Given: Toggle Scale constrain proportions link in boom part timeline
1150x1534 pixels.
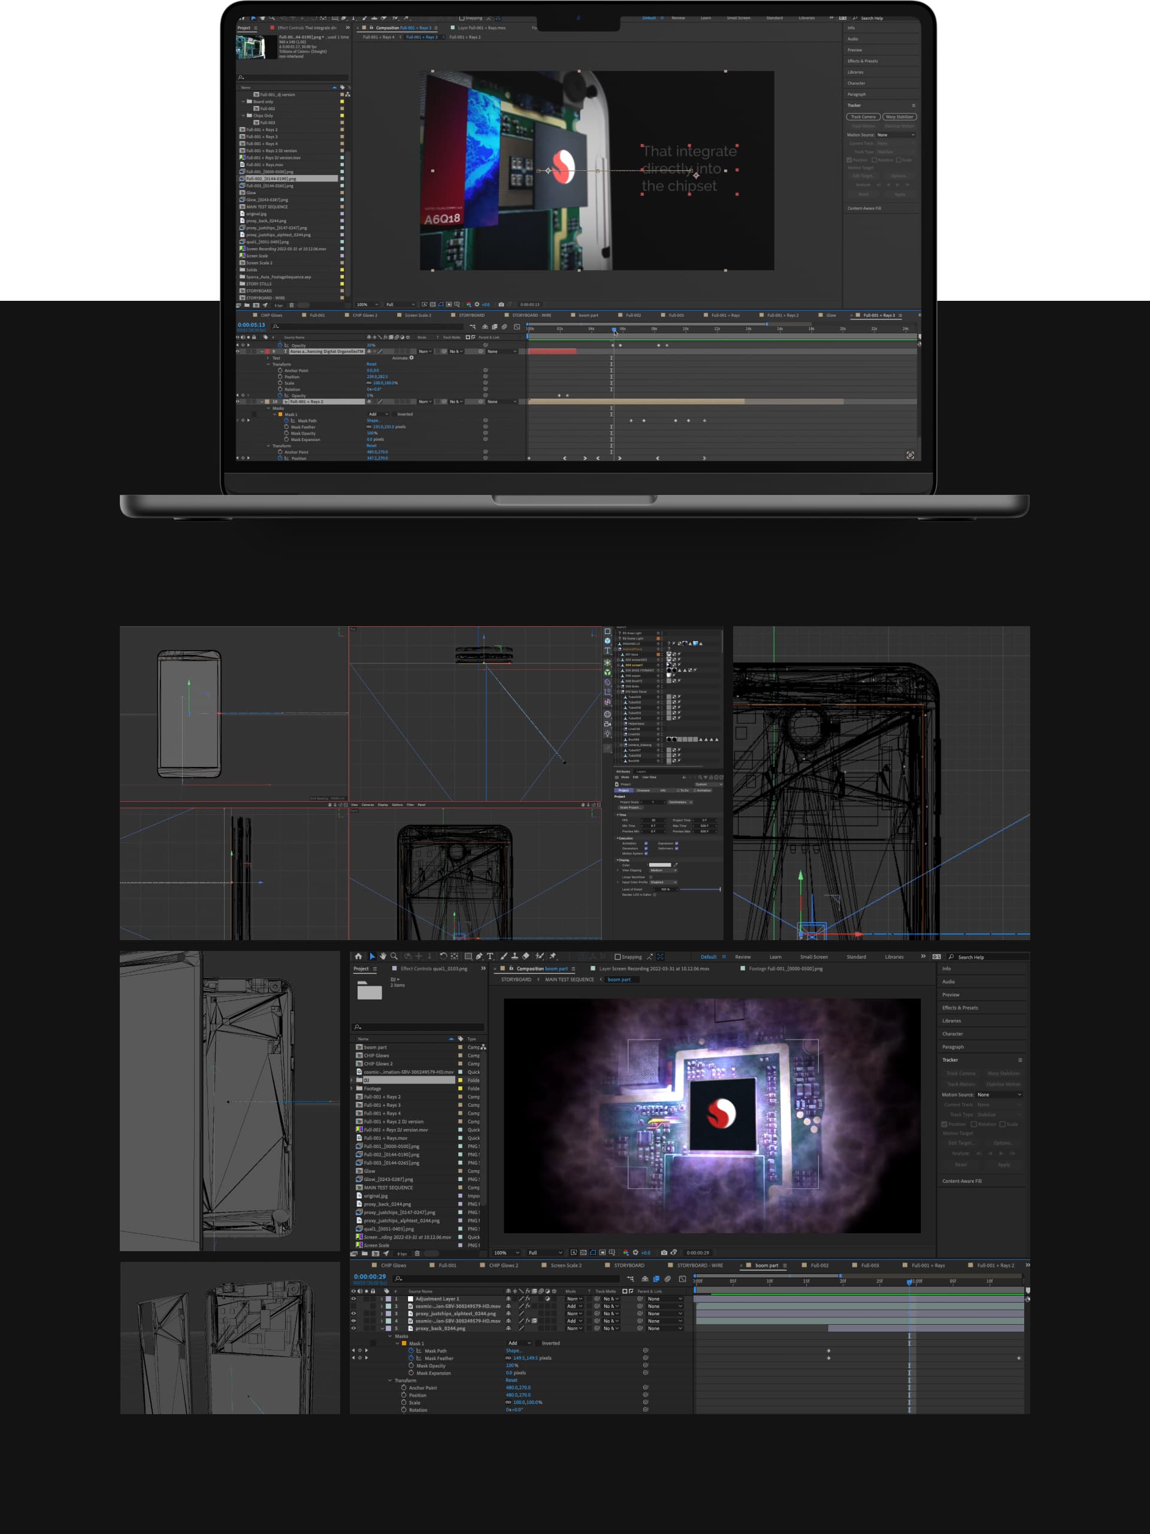Looking at the screenshot, I should (508, 1403).
